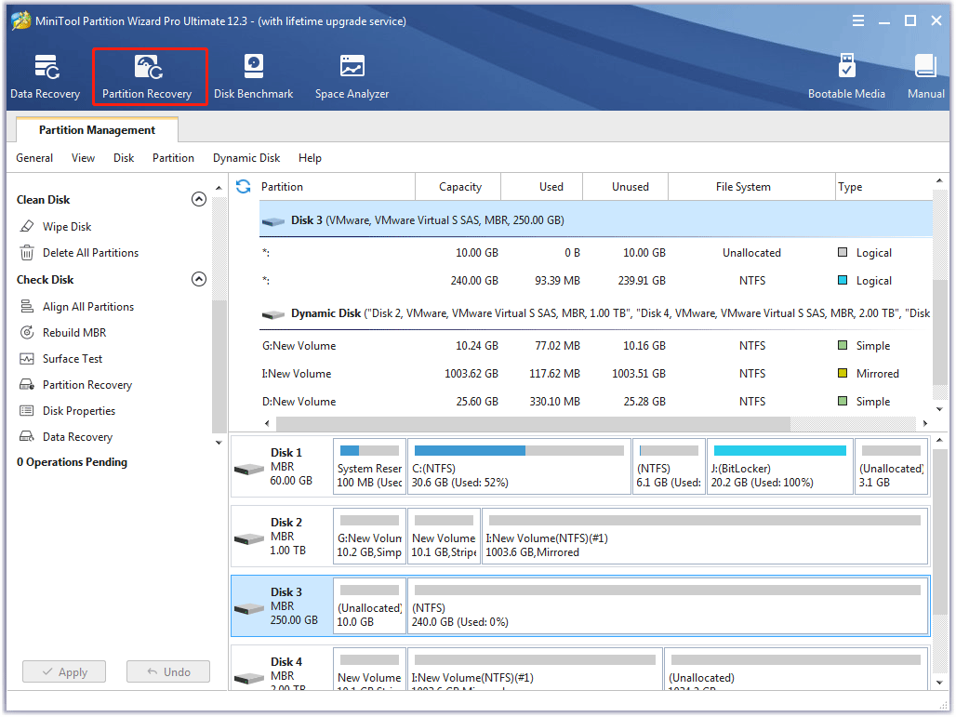Open the Space Analyzer
956x717 pixels.
click(x=352, y=74)
